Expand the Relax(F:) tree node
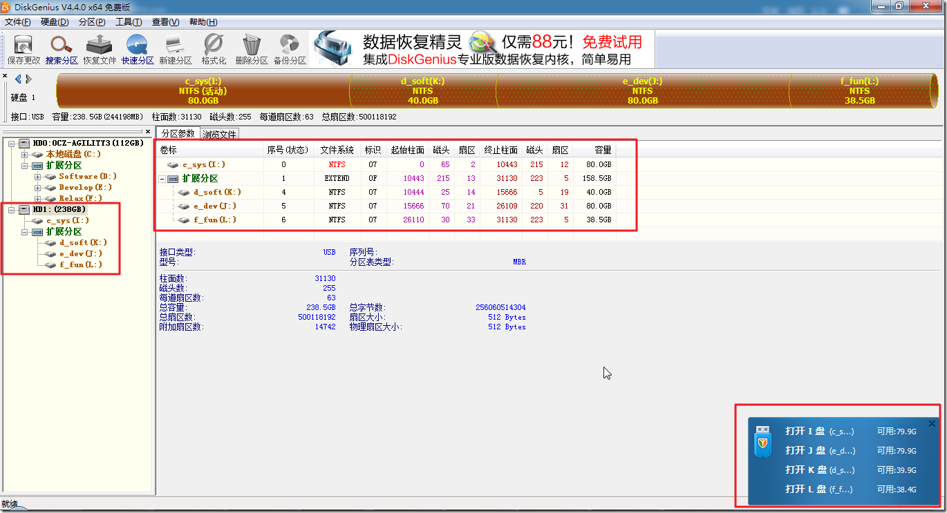 [x=37, y=198]
